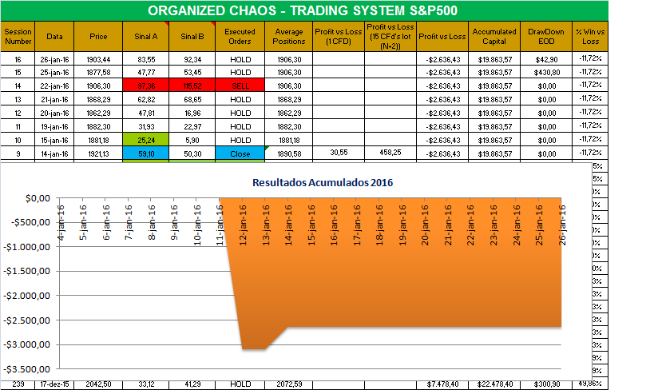Select average position cell 1890,58
Screen dimensions: 654x390
288,153
